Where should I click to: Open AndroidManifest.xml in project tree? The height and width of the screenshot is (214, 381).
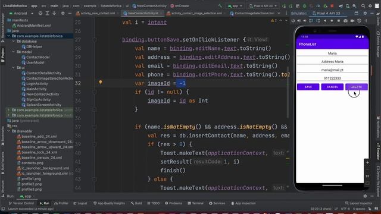[32, 25]
